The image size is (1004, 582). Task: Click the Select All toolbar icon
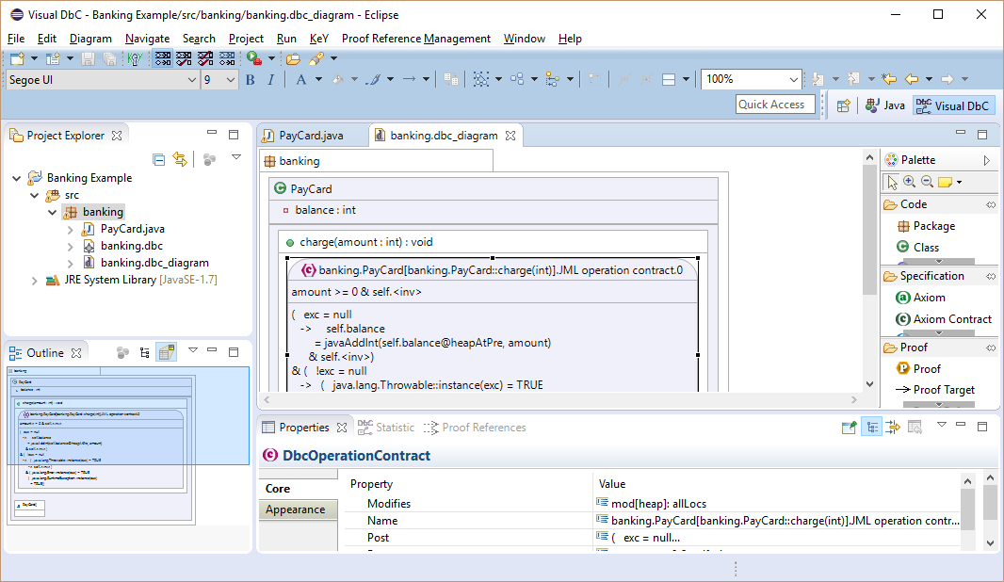coord(481,79)
